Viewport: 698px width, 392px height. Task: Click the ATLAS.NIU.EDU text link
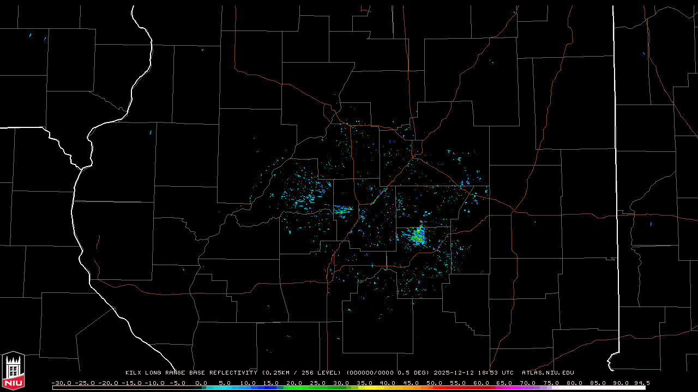tap(547, 373)
